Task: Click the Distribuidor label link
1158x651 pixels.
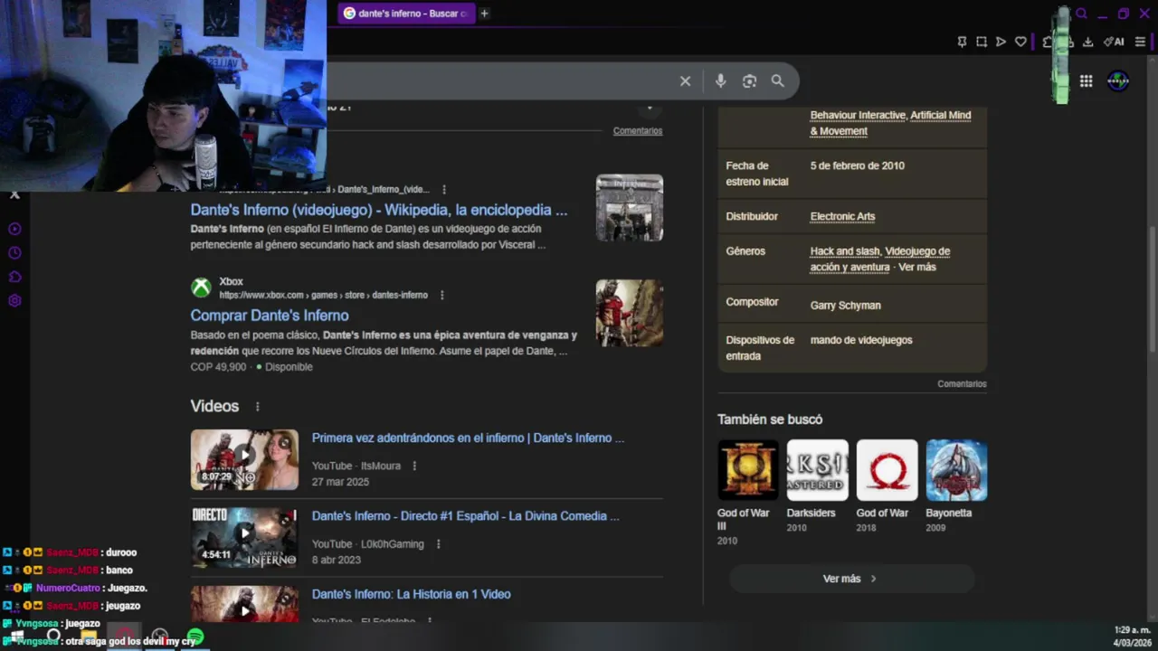Action: 752,216
